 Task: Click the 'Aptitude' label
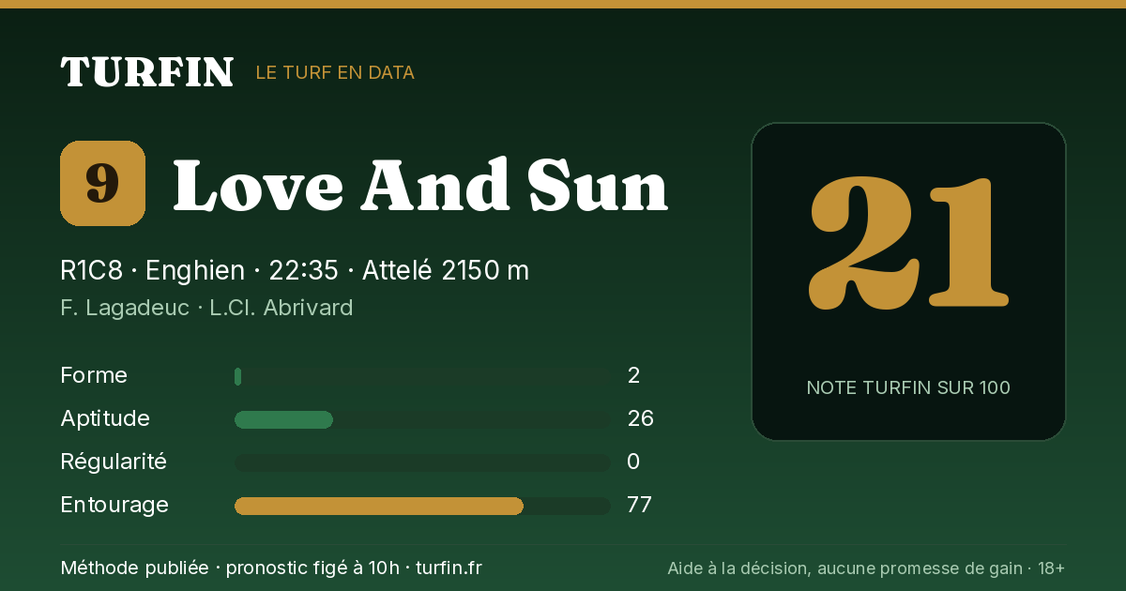pyautogui.click(x=105, y=418)
